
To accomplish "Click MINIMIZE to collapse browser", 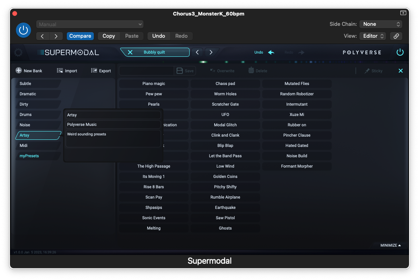I will tap(390, 245).
